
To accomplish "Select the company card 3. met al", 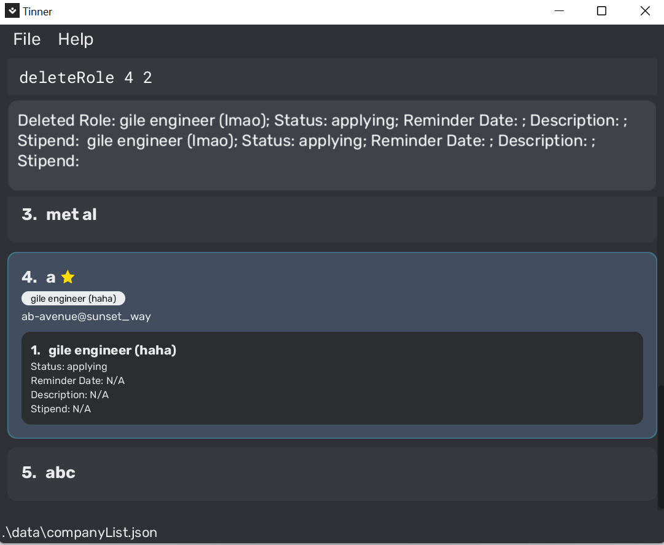I will click(332, 219).
